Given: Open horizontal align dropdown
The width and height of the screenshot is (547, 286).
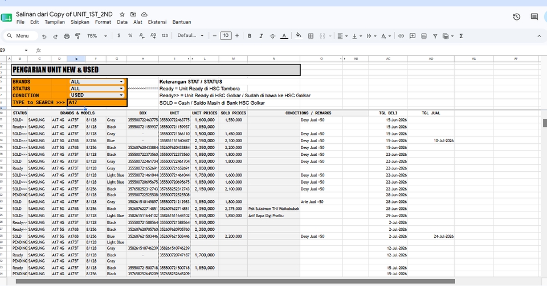Looking at the screenshot, I should pyautogui.click(x=342, y=36).
